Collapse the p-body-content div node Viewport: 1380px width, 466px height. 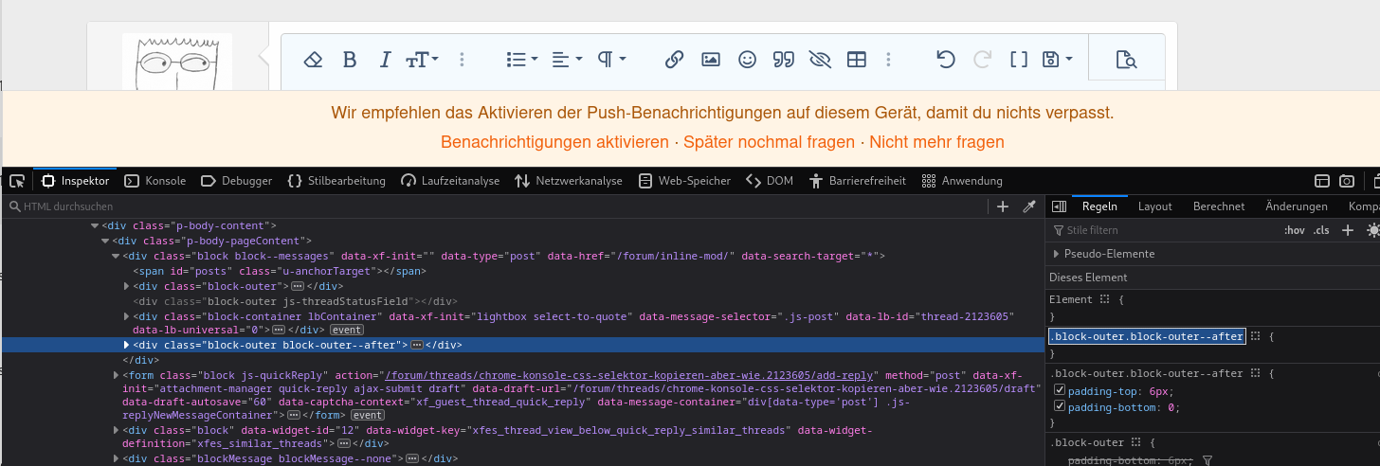[x=94, y=225]
